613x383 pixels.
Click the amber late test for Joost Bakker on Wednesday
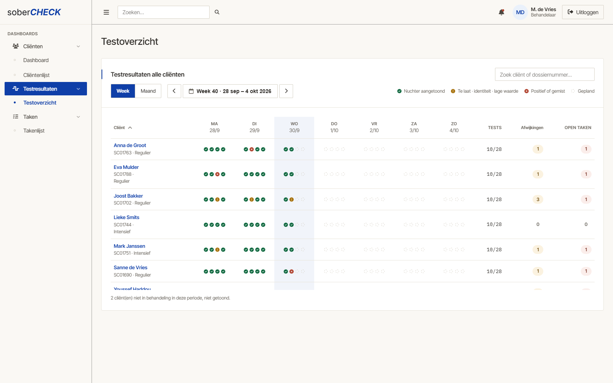click(x=292, y=200)
